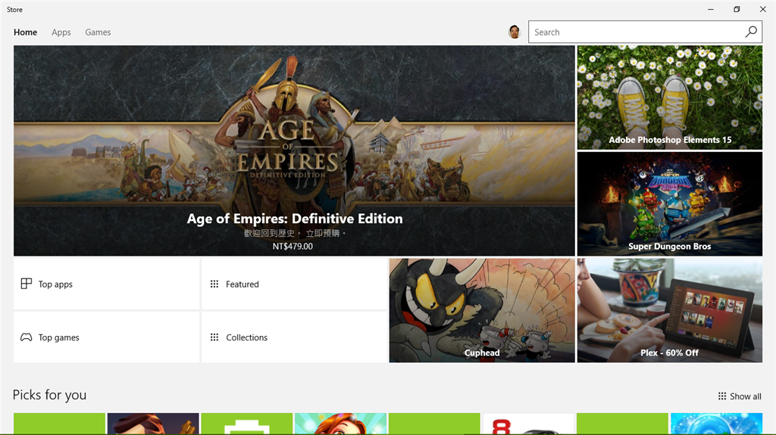Open the user account avatar
Image resolution: width=776 pixels, height=435 pixels.
(x=515, y=32)
